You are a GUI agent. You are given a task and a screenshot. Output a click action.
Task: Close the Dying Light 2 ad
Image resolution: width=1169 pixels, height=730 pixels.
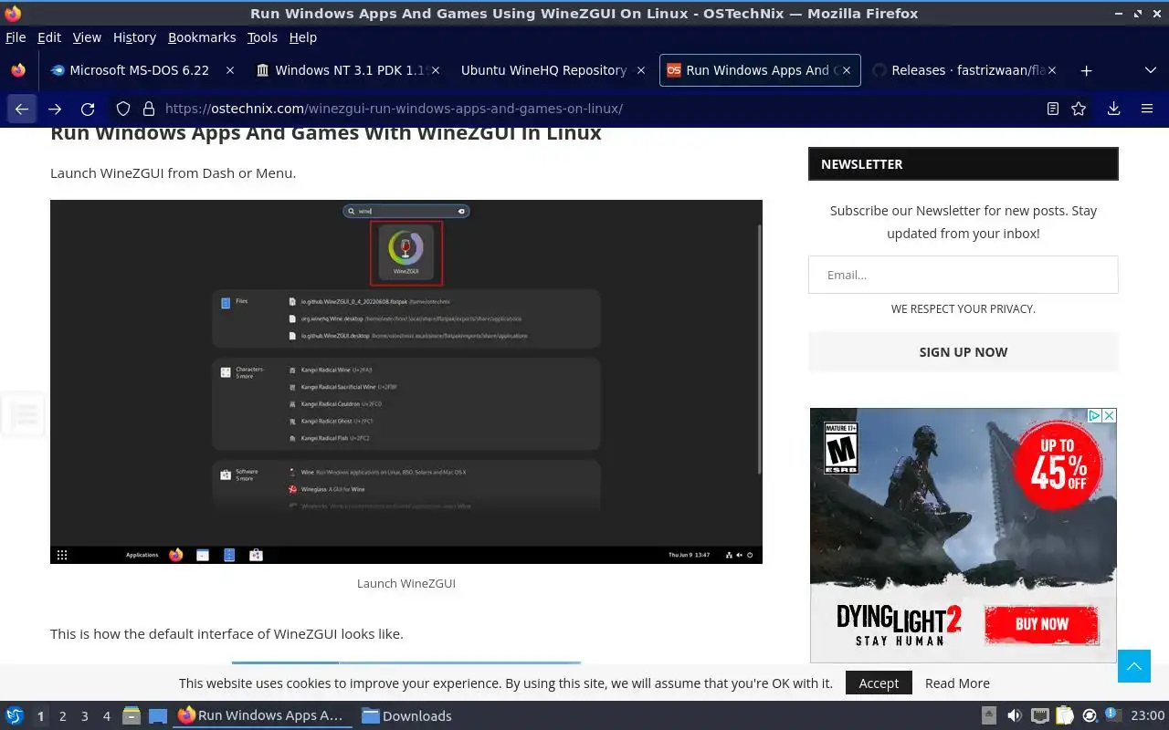[1109, 415]
